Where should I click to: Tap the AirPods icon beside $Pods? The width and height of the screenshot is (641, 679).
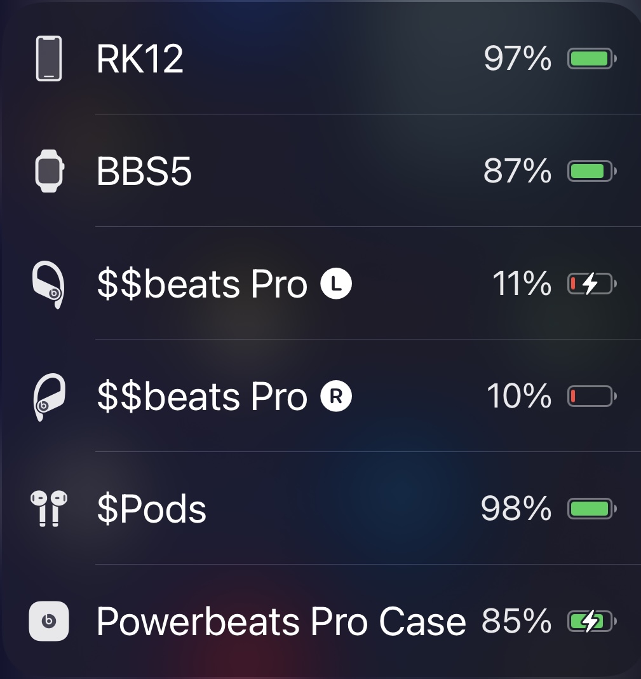coord(49,509)
